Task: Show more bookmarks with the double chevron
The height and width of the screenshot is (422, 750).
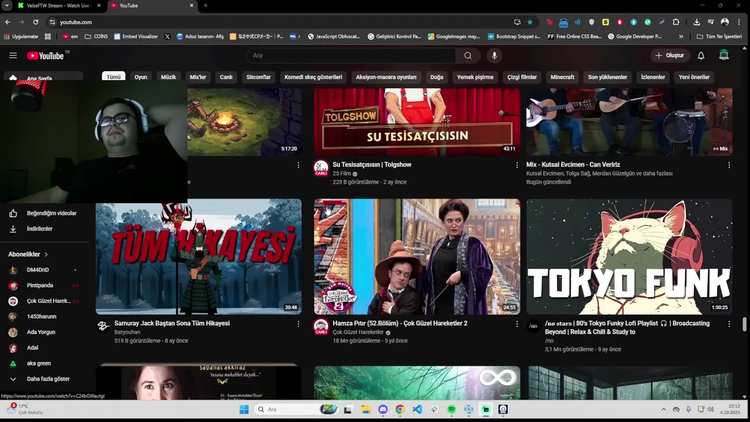Action: pos(681,36)
